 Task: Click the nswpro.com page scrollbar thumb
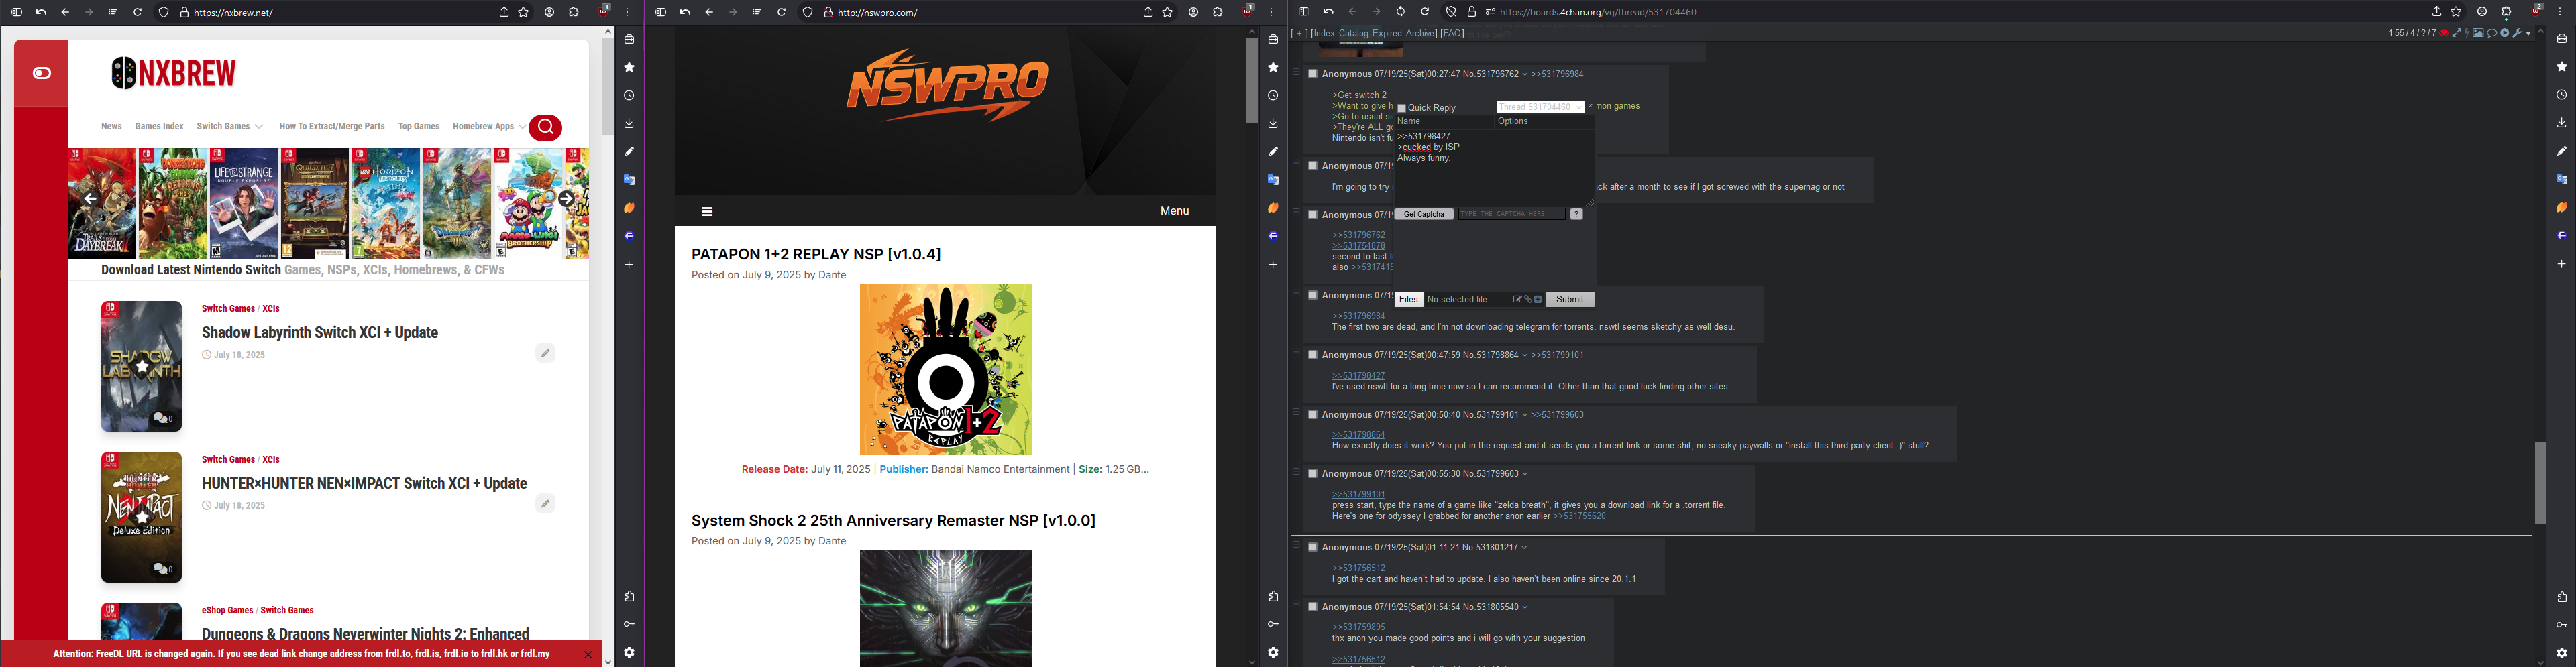point(1251,80)
